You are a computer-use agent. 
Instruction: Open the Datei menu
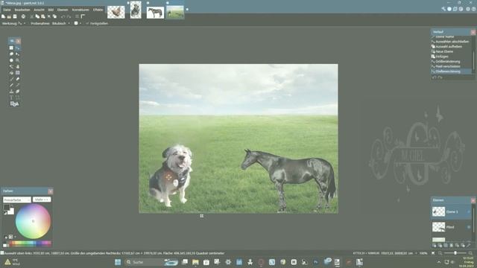click(7, 10)
